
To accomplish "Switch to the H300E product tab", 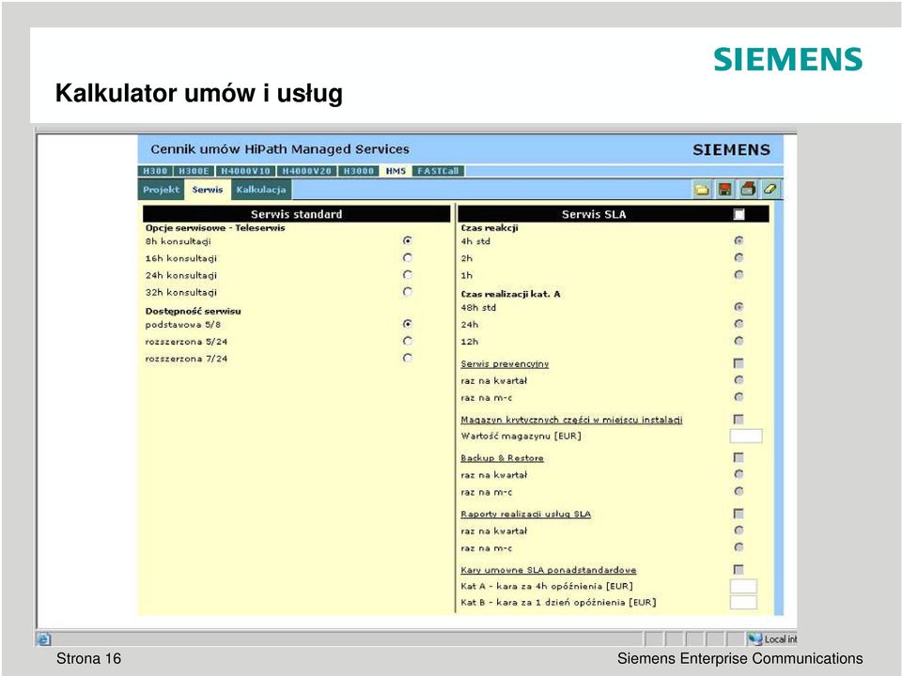I will pyautogui.click(x=194, y=171).
